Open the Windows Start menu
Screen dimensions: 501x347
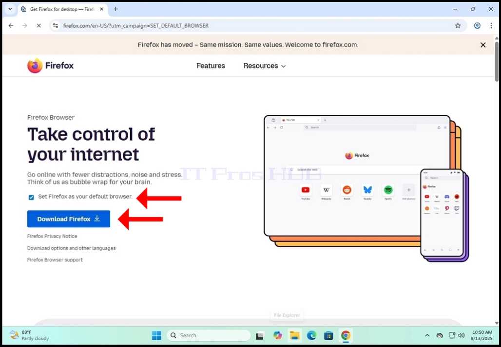pyautogui.click(x=156, y=335)
